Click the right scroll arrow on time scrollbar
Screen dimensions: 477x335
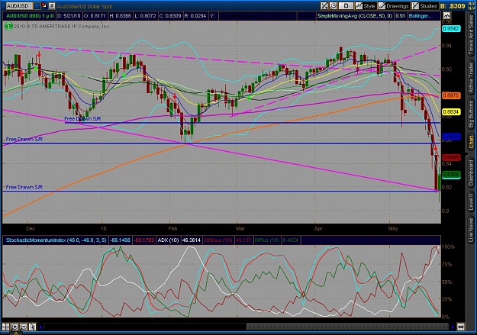coord(453,327)
